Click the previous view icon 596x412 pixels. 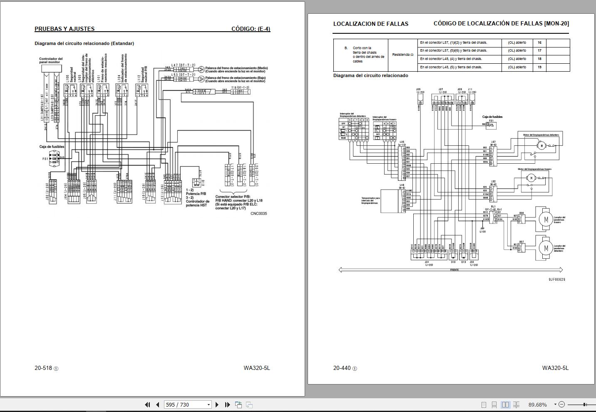238,405
